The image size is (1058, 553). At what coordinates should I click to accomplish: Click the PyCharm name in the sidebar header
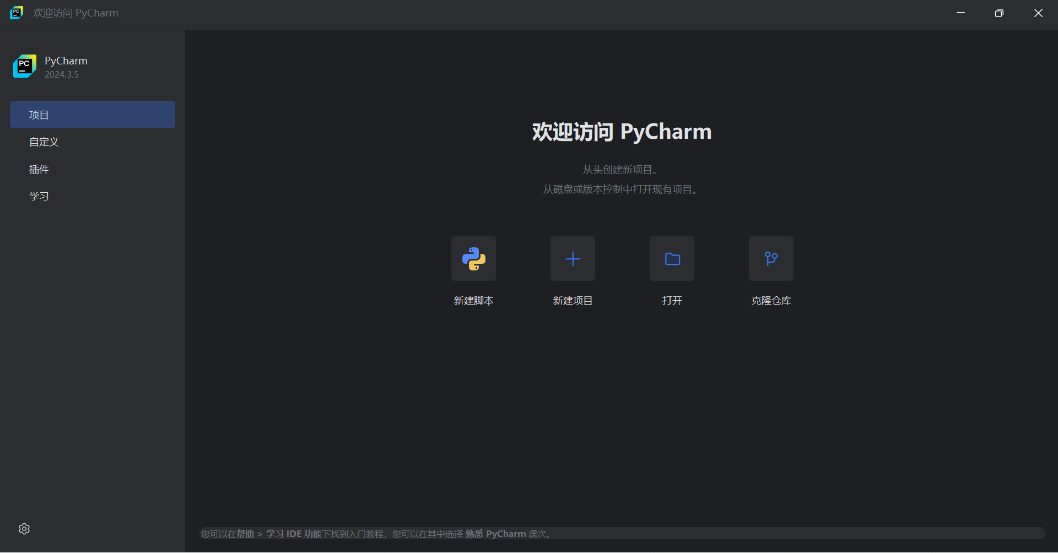point(66,61)
